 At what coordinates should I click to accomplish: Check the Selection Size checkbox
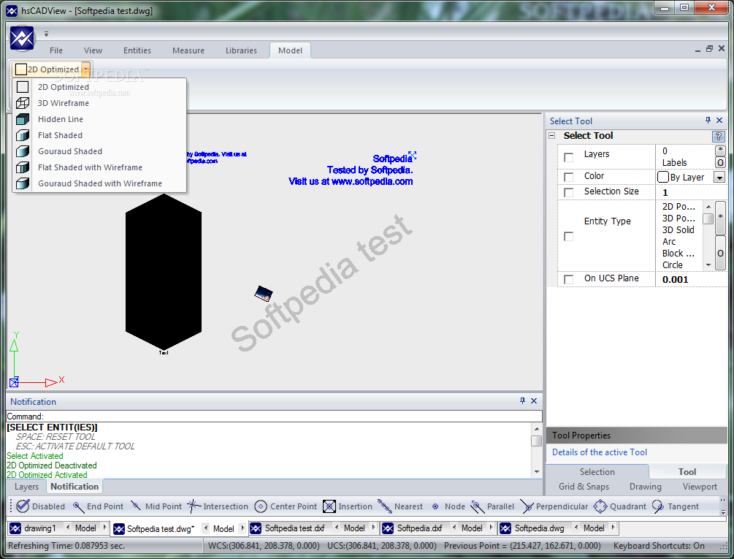coord(569,192)
